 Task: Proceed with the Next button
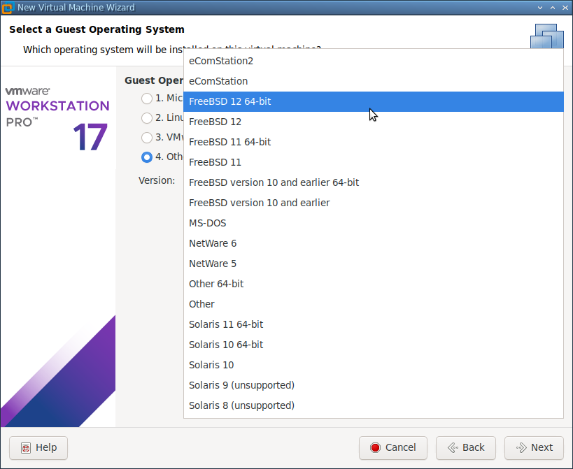click(534, 448)
